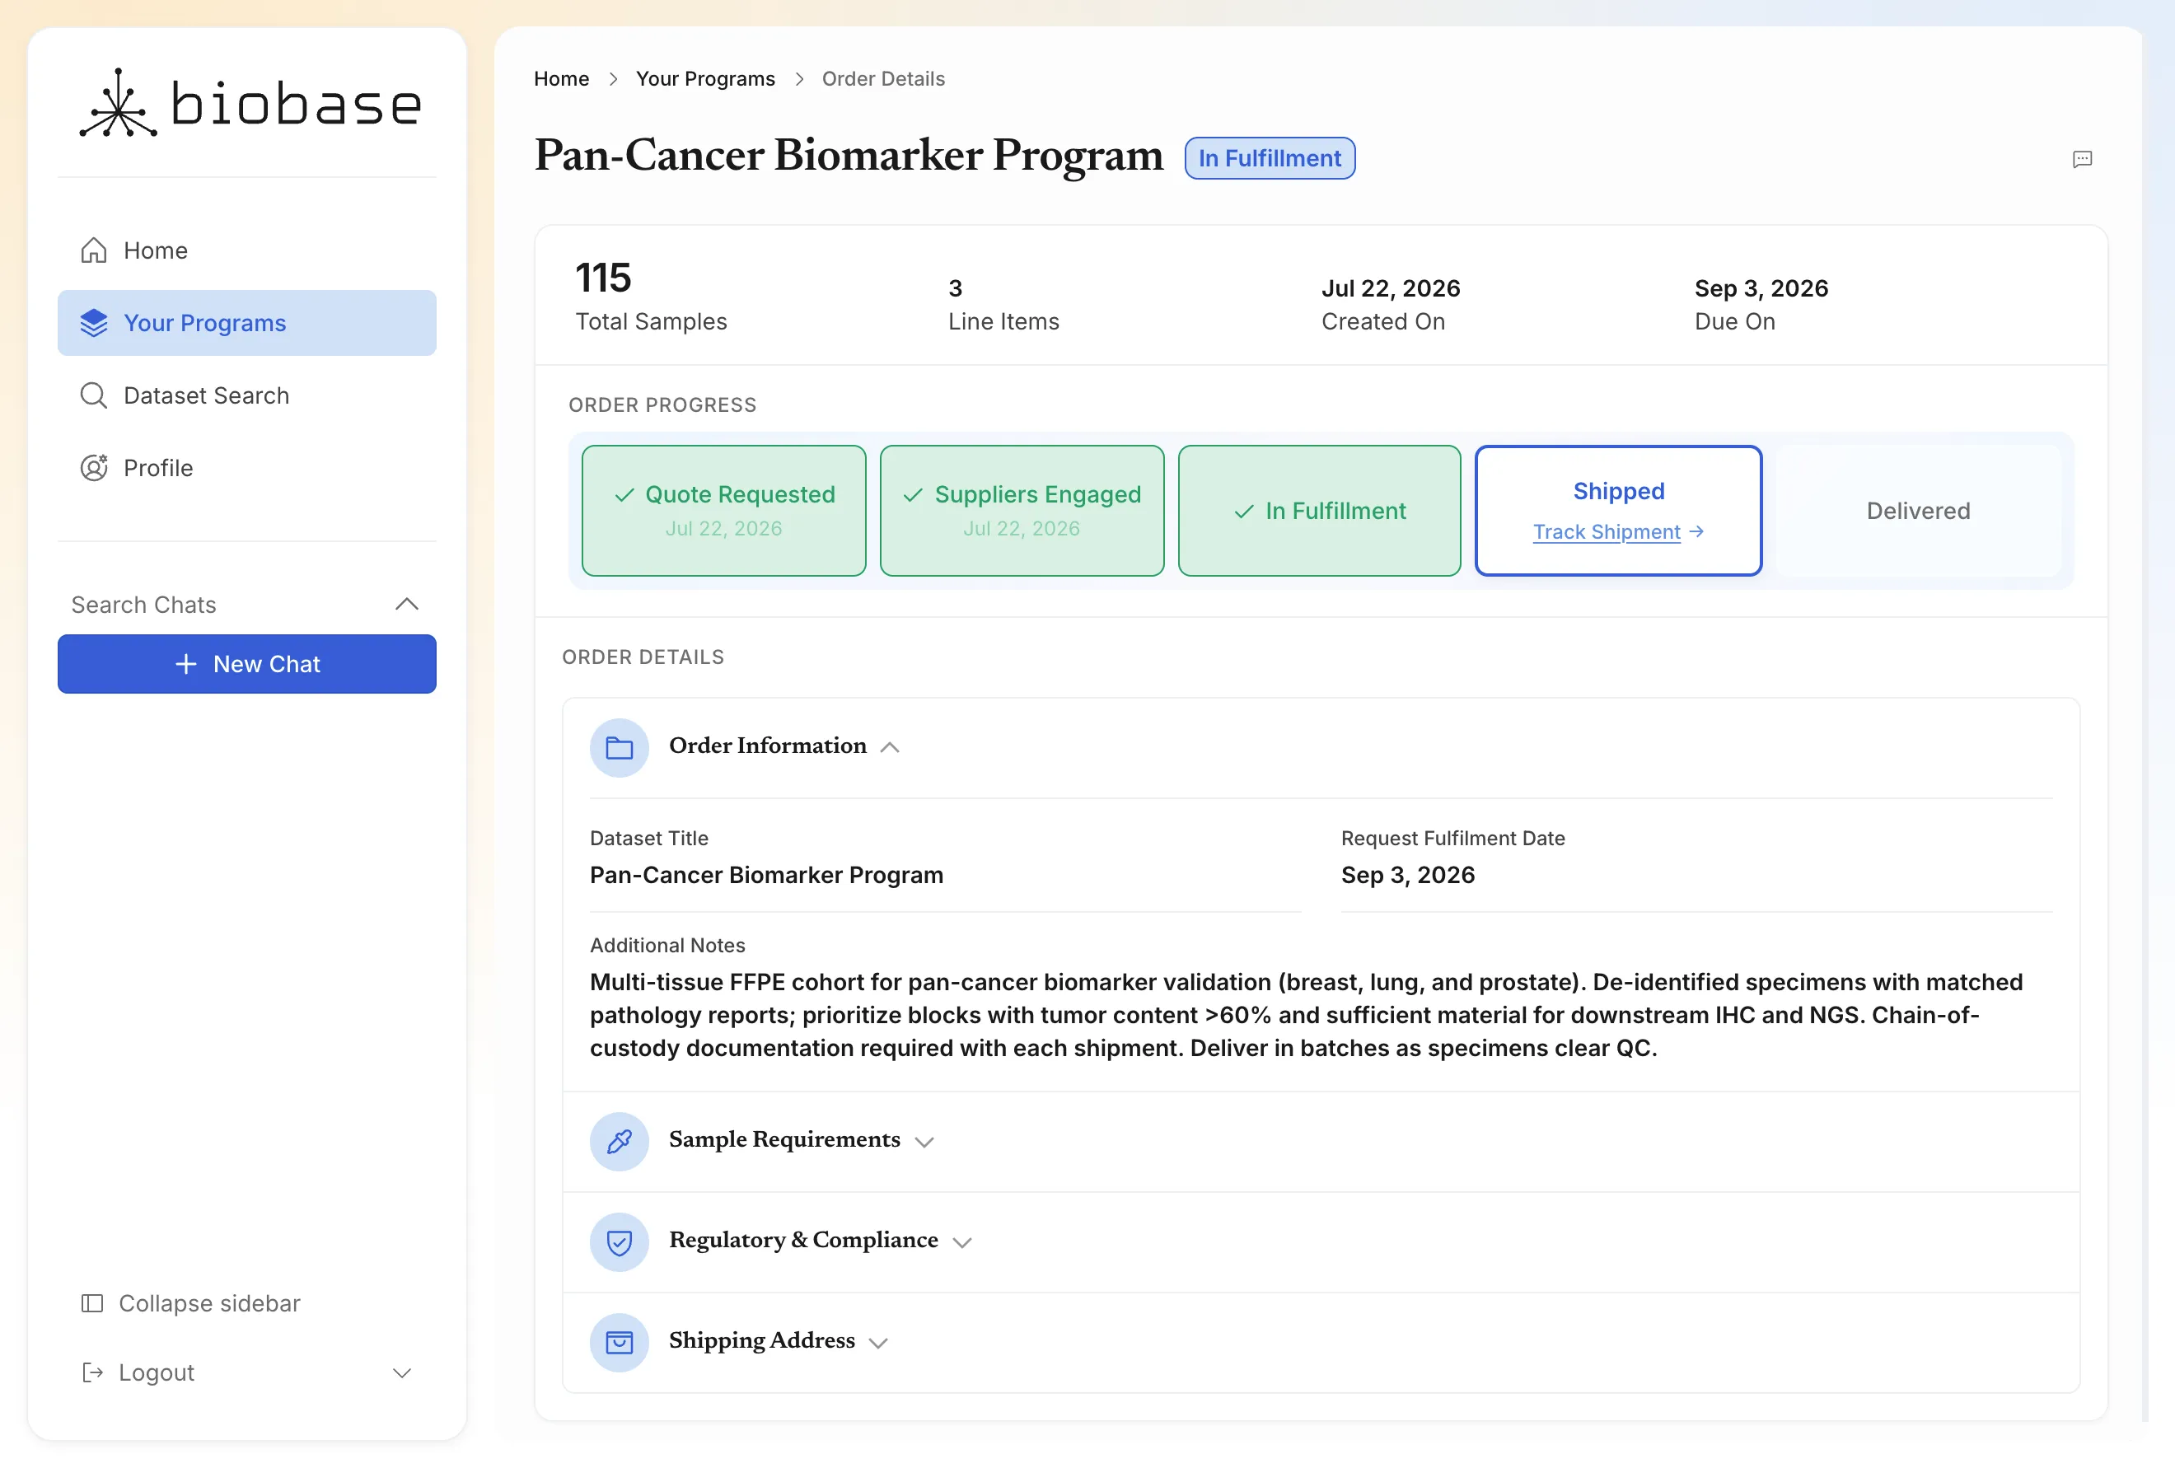Click the Regulatory & Compliance shield icon
Image resolution: width=2175 pixels, height=1468 pixels.
[620, 1241]
